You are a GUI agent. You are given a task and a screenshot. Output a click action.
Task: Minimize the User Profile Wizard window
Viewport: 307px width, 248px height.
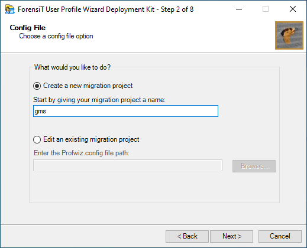pyautogui.click(x=239, y=9)
